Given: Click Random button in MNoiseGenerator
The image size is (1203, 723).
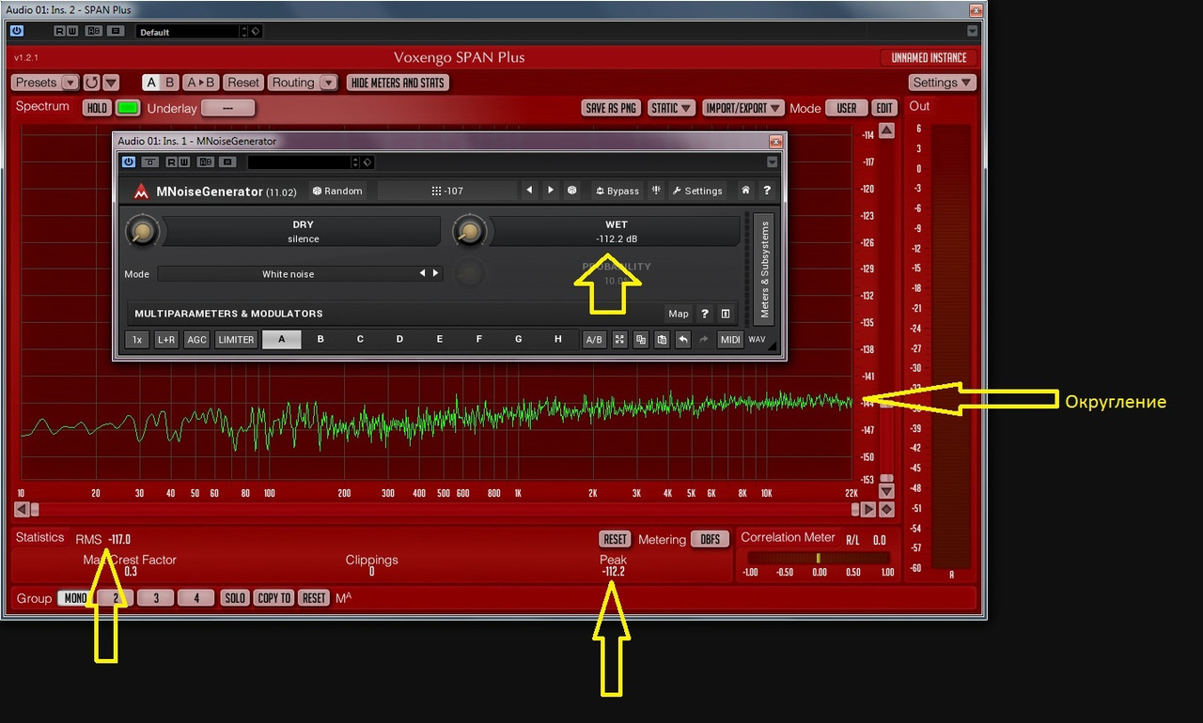Looking at the screenshot, I should tap(336, 191).
